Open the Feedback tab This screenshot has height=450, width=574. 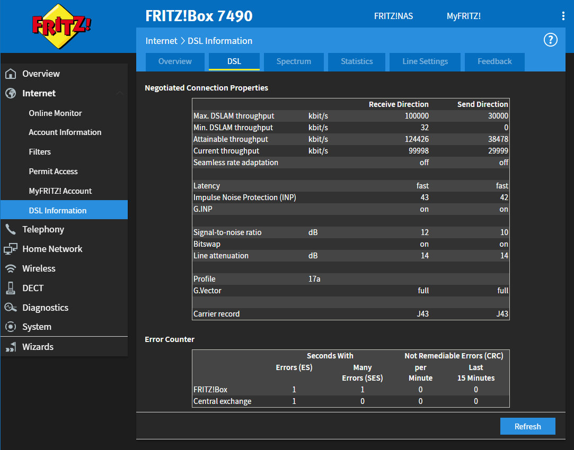[x=494, y=61]
